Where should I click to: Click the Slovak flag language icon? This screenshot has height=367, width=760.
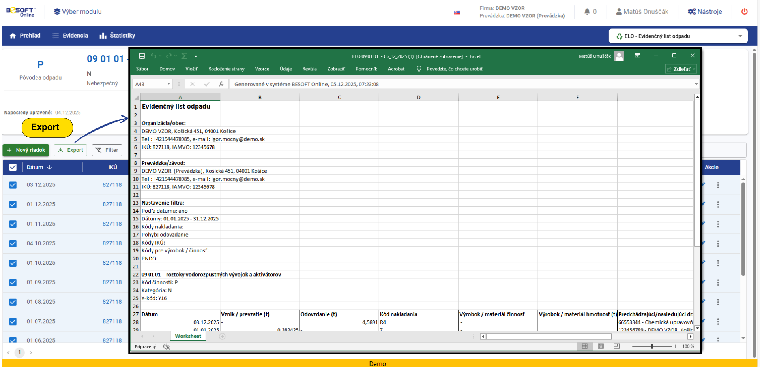pos(457,12)
